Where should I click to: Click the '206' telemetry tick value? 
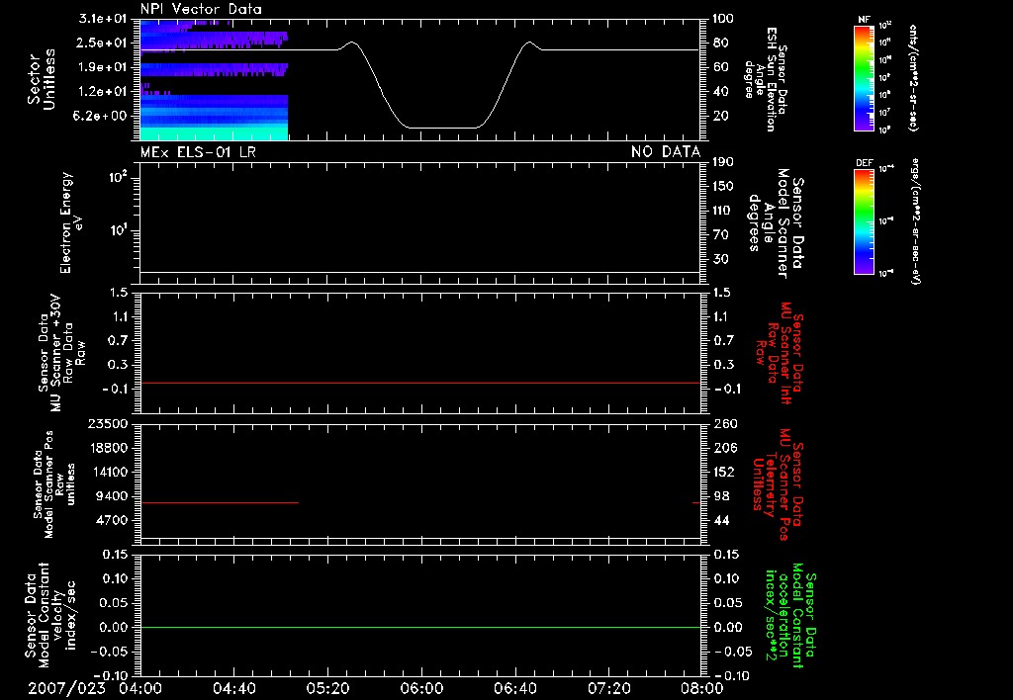pos(724,448)
